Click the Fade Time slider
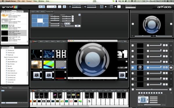Image resolution: width=174 pixels, height=108 pixels. coord(152,105)
